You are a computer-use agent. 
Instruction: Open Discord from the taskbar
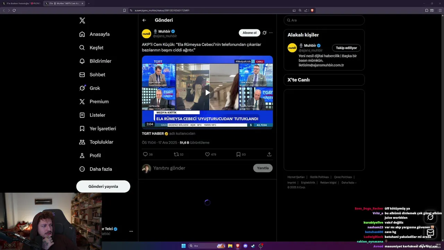245,246
